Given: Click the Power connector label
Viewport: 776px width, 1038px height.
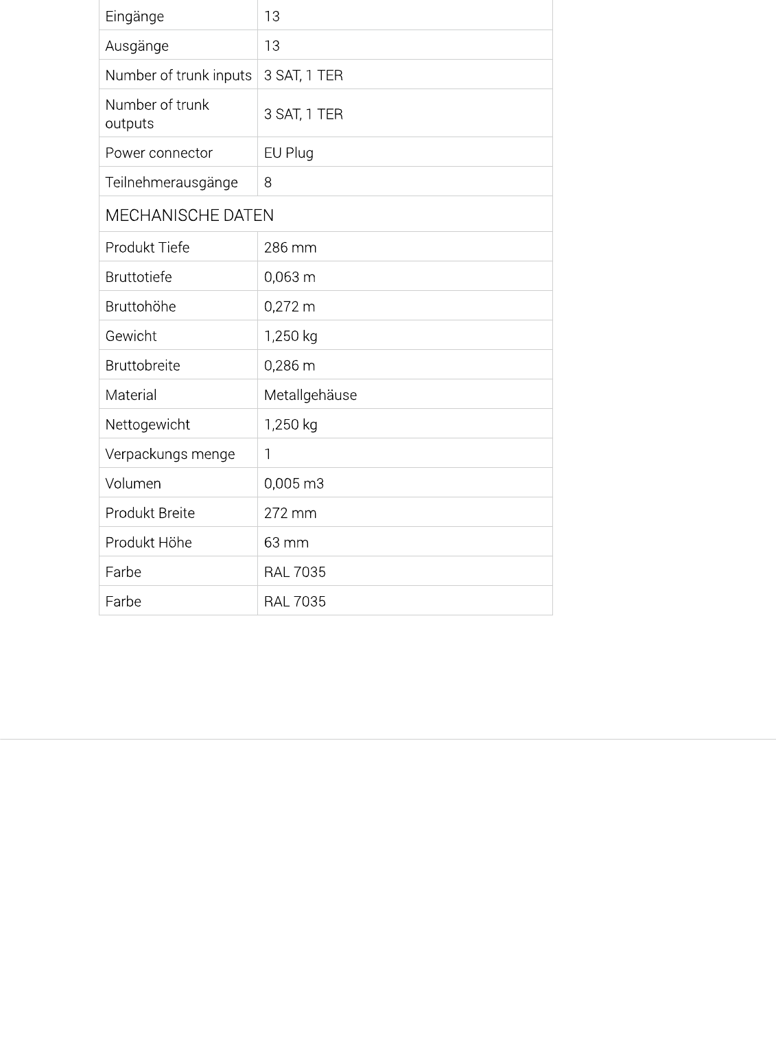Looking at the screenshot, I should pyautogui.click(x=158, y=153).
